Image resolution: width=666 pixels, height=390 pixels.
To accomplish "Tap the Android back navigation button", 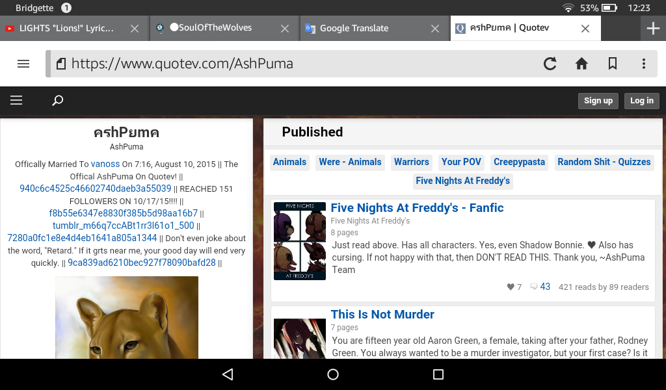I will click(x=228, y=374).
